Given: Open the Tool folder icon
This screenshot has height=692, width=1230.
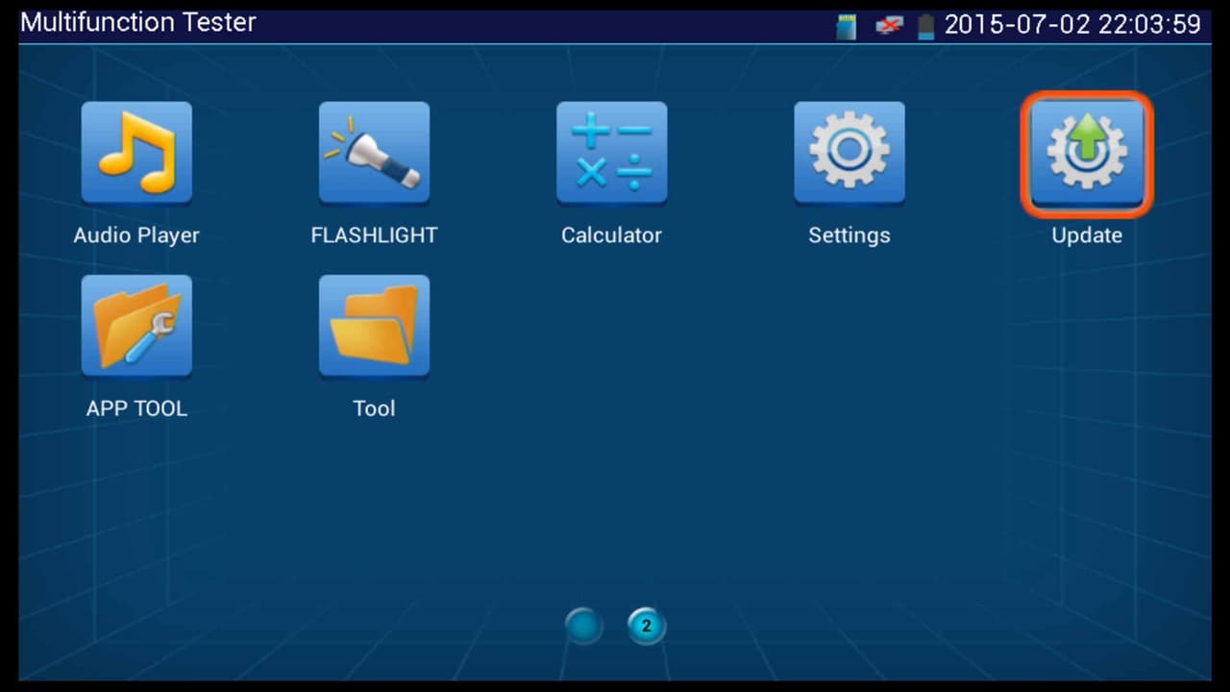Looking at the screenshot, I should [374, 326].
